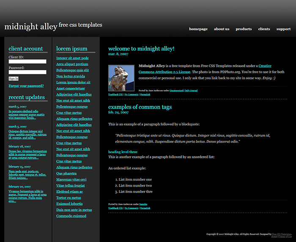Screen dimensions: 296x242
Task: Open the Integer sit amet pede link
Action: (x=72, y=58)
